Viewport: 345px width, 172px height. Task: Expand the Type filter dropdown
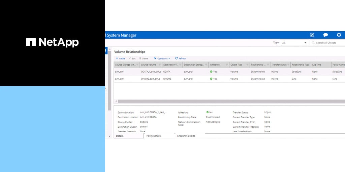(305, 43)
